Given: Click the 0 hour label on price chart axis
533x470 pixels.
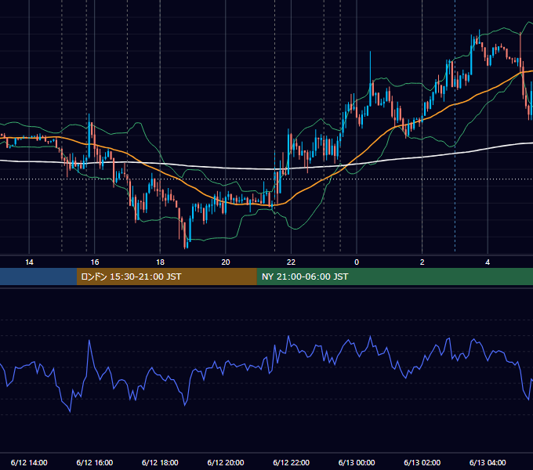Looking at the screenshot, I should (x=357, y=262).
